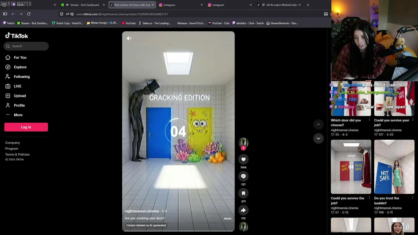Open the YouTube bookmark
Image resolution: width=418 pixels, height=235 pixels.
129,23
